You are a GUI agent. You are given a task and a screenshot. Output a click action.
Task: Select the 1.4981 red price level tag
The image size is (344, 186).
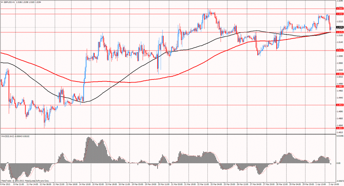[x=340, y=86]
